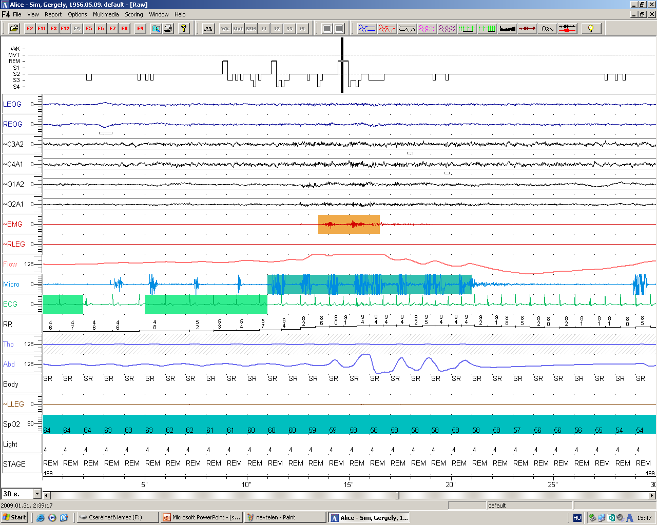Score epoch as S2 stage
Viewport: 657px width, 525px height.
coord(277,29)
